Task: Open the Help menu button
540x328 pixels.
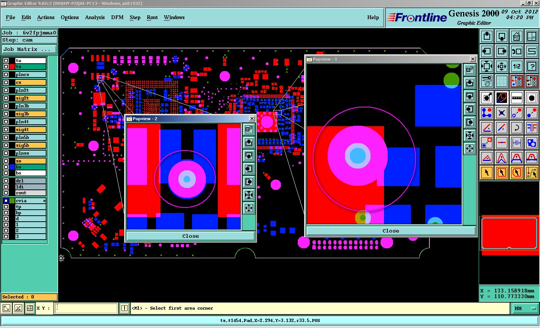Action: pos(373,18)
